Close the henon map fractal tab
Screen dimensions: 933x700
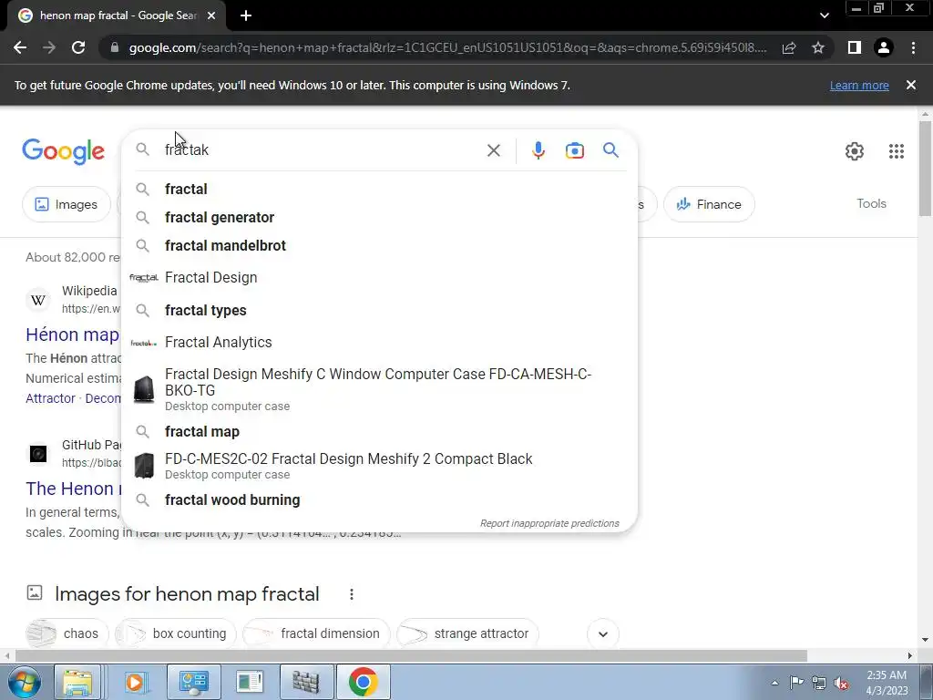point(211,15)
